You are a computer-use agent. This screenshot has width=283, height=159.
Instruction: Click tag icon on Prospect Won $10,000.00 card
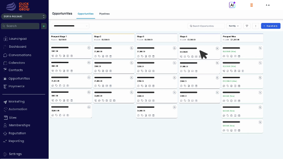coord(228,86)
